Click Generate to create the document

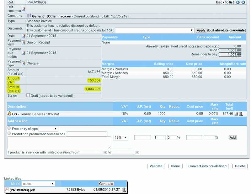coord(106,184)
